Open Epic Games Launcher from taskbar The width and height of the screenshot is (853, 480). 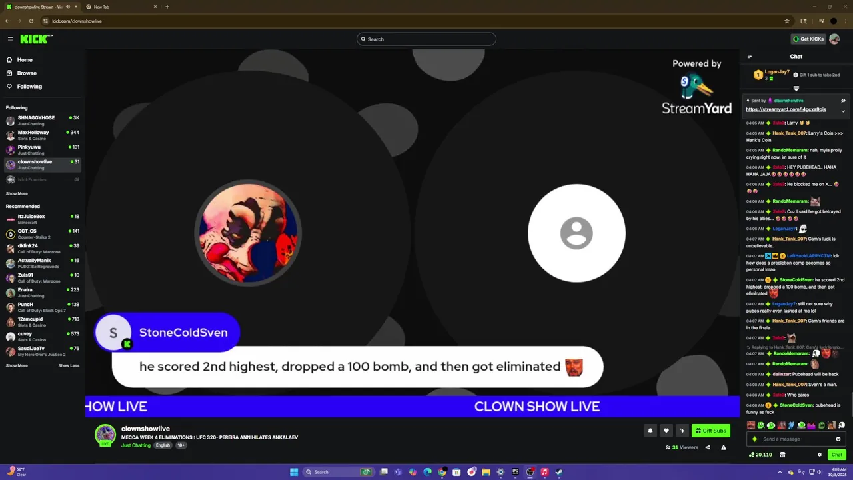point(515,472)
